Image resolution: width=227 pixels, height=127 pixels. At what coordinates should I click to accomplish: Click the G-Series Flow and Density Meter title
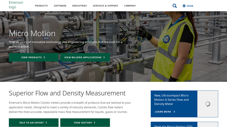click(171, 100)
